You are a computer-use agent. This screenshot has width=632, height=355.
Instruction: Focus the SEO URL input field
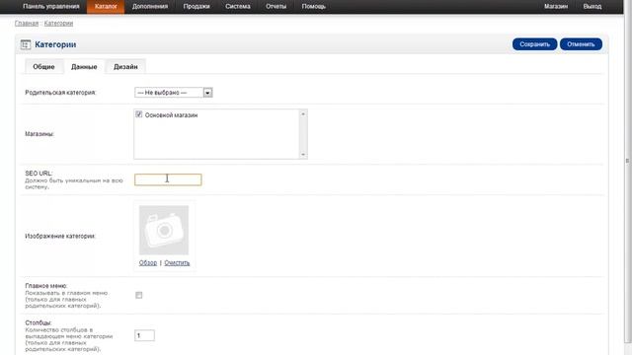[x=168, y=179]
